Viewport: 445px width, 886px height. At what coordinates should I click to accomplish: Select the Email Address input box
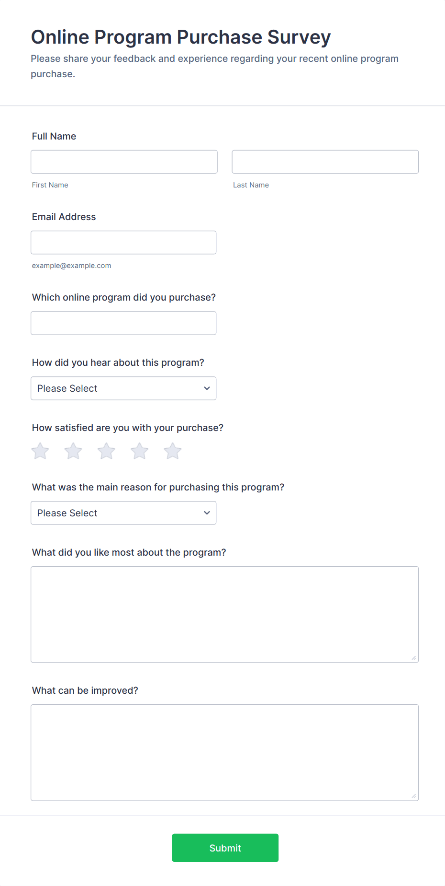click(x=123, y=243)
